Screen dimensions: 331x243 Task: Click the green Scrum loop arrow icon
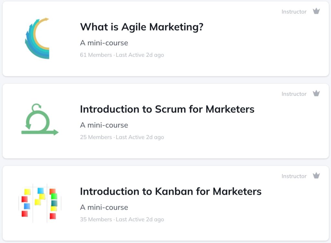point(40,119)
